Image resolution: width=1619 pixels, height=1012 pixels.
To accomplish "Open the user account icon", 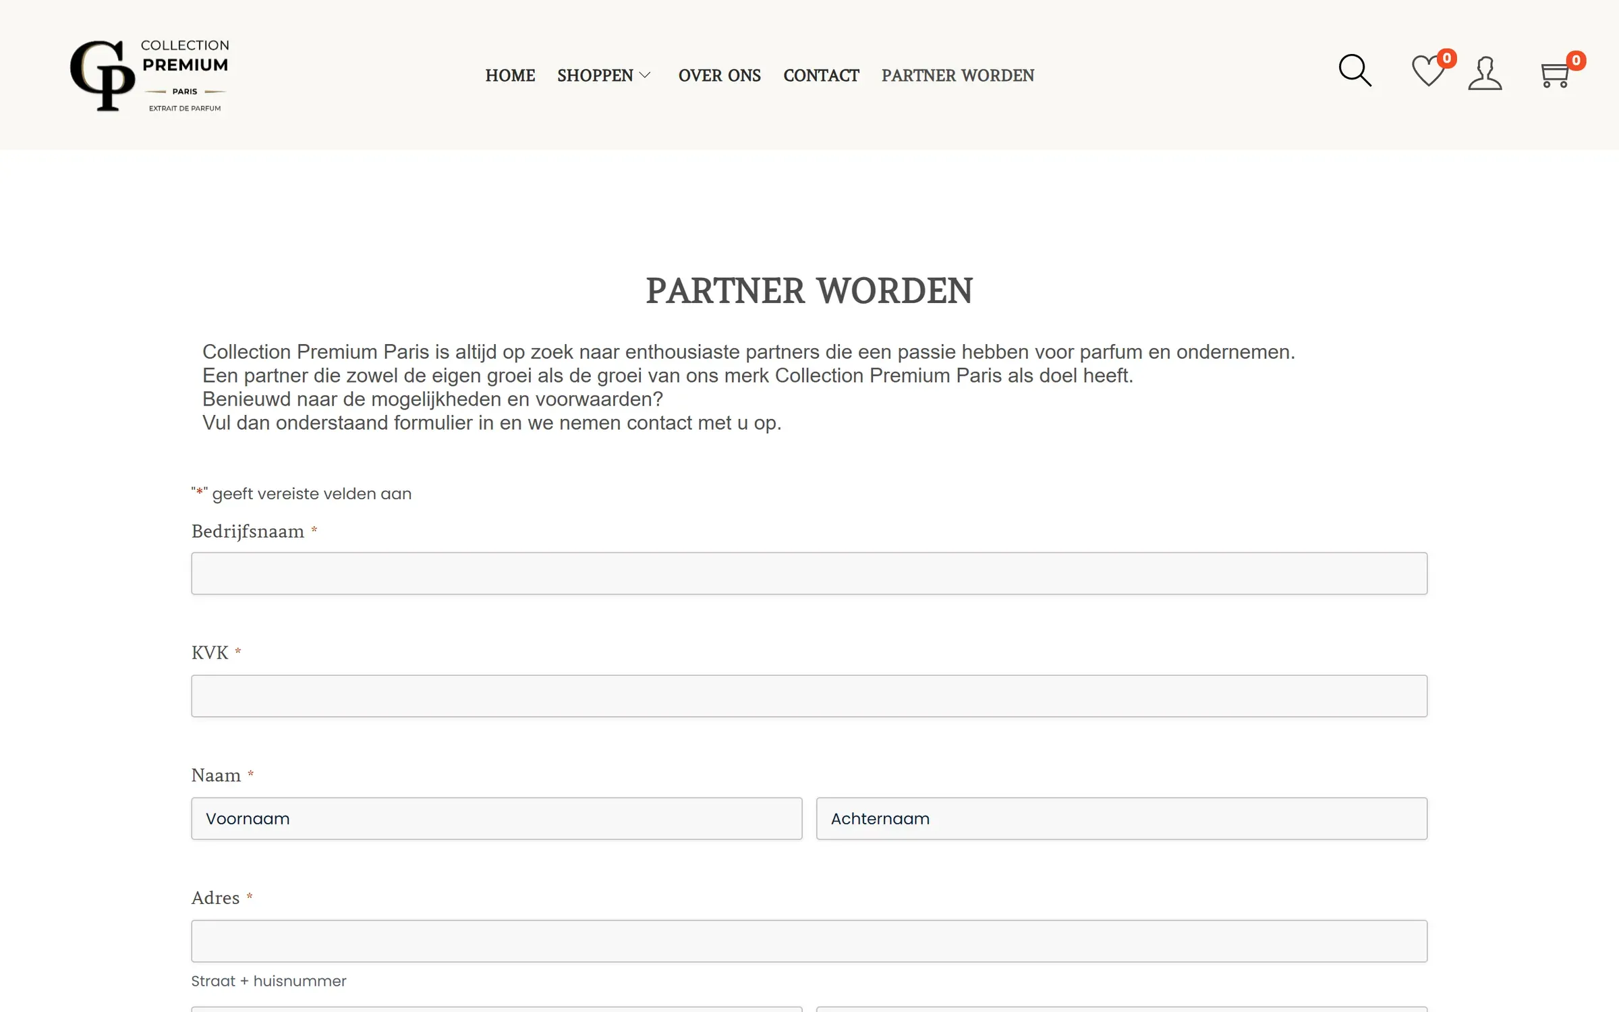I will pyautogui.click(x=1485, y=74).
